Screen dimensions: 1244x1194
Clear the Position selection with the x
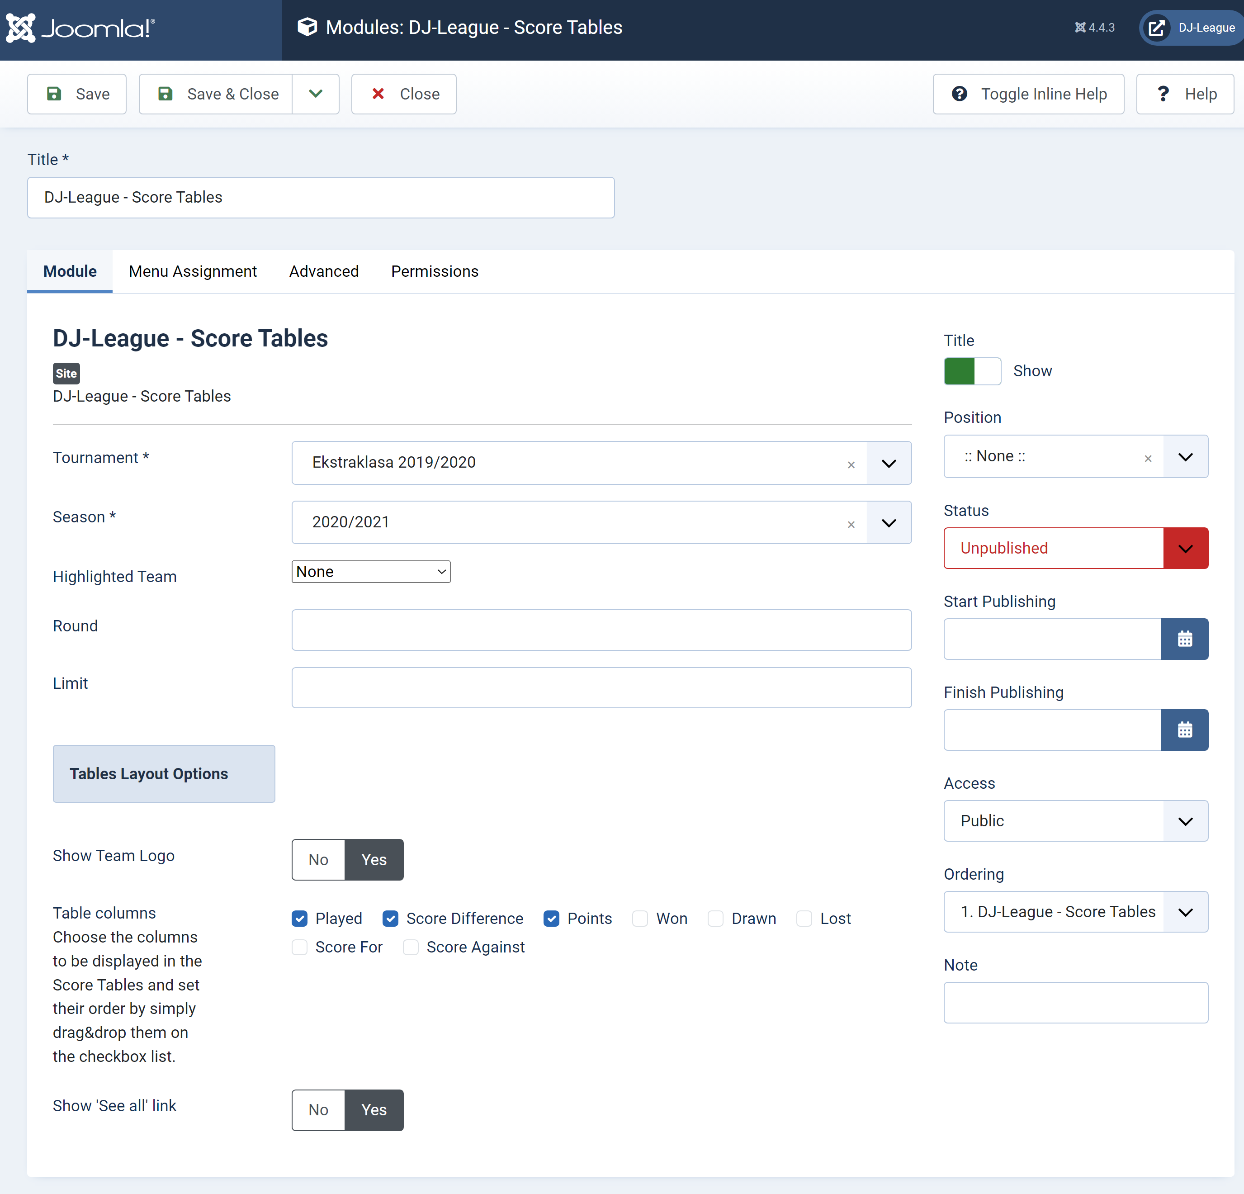(x=1148, y=458)
